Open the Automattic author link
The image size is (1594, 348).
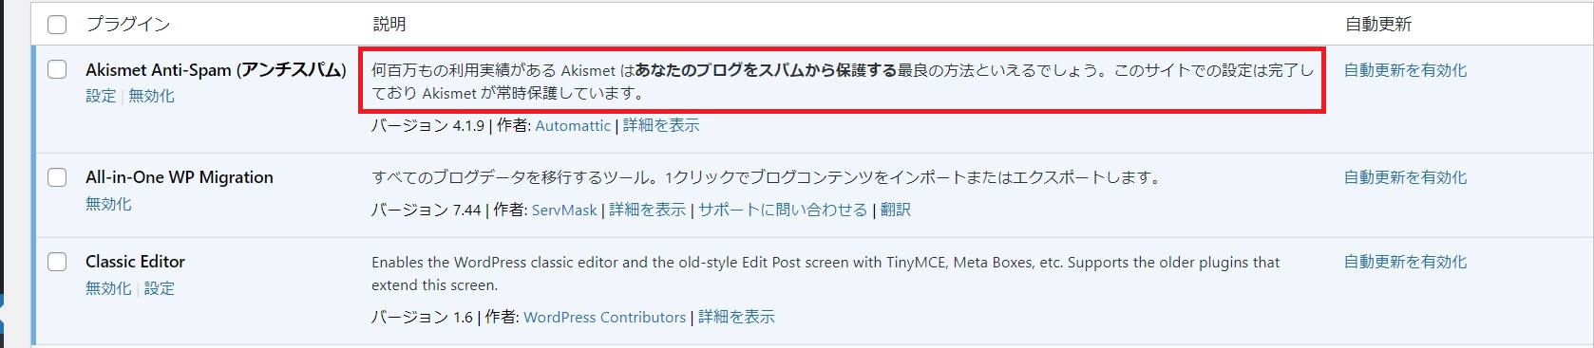coord(573,125)
